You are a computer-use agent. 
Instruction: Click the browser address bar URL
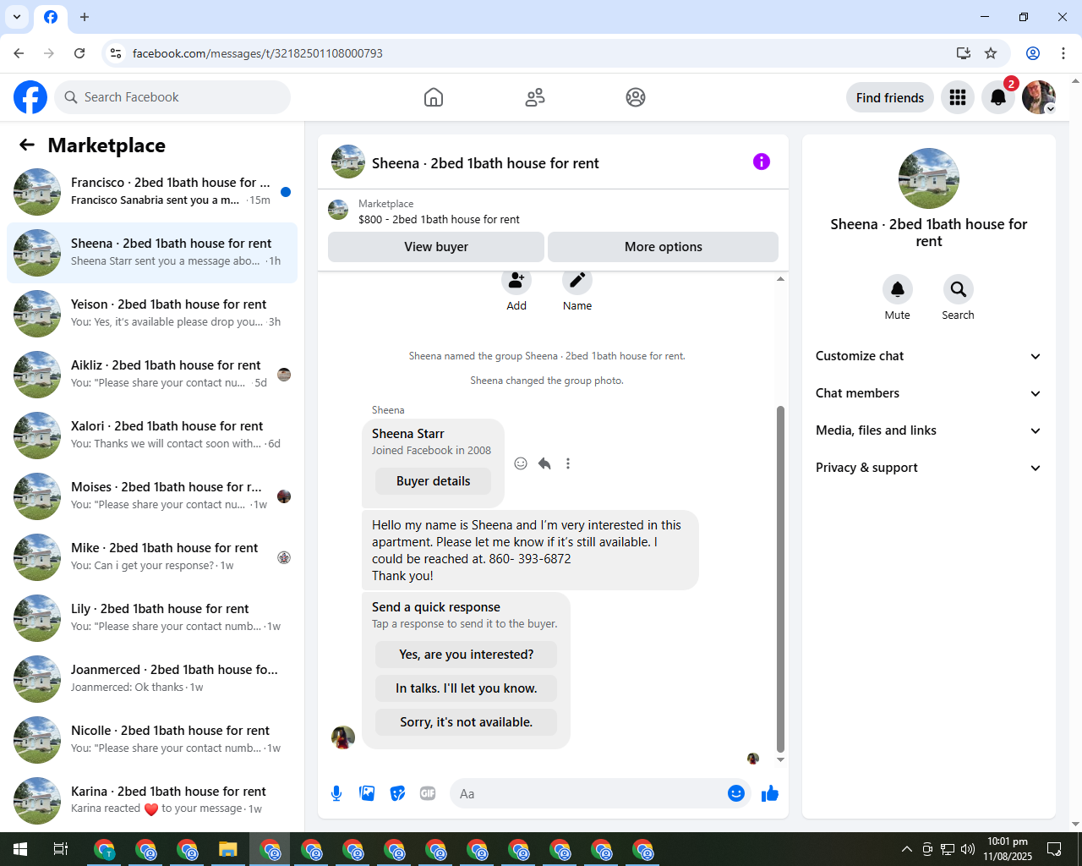click(x=258, y=53)
